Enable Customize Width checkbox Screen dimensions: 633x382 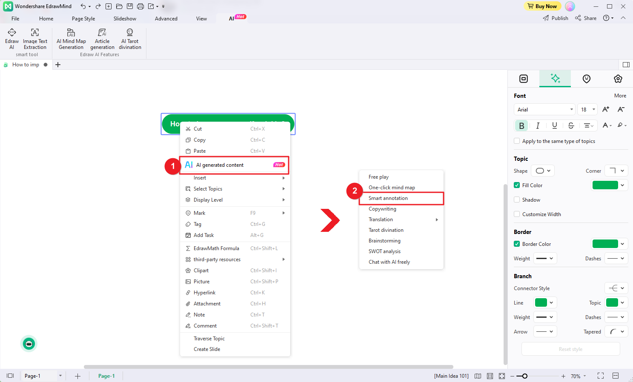[517, 214]
